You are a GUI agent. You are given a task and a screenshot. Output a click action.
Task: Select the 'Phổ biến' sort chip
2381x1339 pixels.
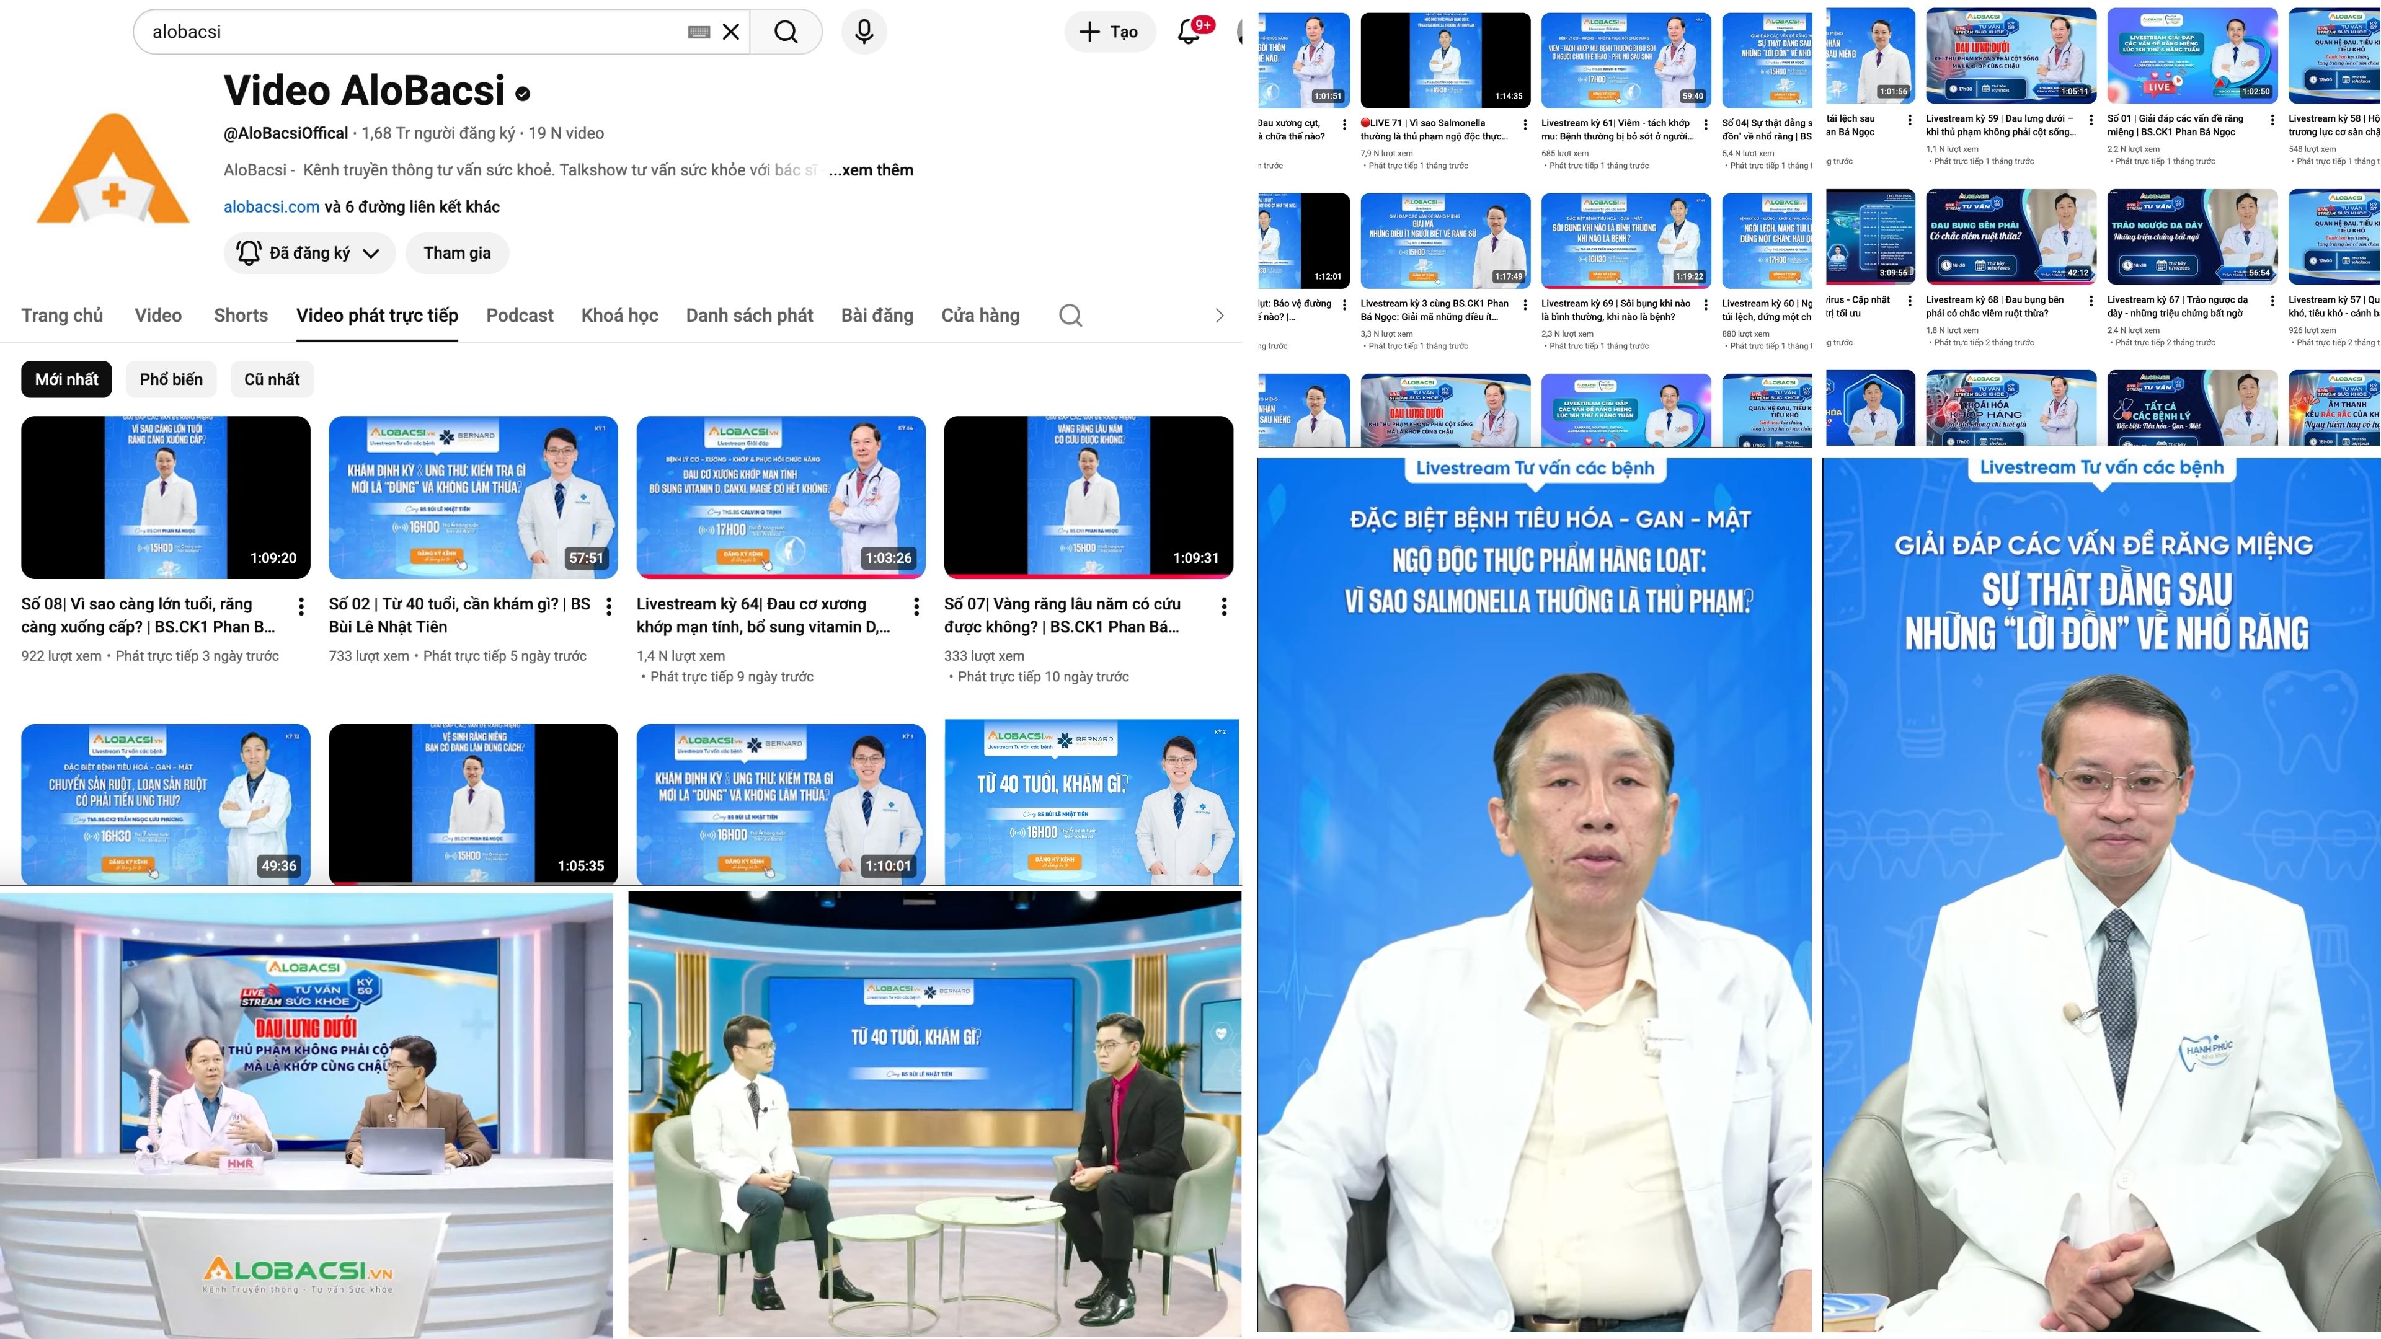coord(171,380)
